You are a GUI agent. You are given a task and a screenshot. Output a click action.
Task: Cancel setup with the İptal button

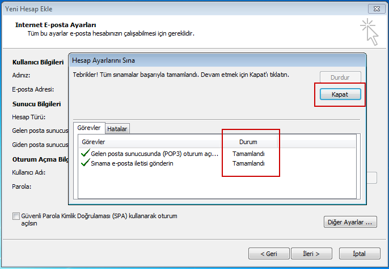358,254
